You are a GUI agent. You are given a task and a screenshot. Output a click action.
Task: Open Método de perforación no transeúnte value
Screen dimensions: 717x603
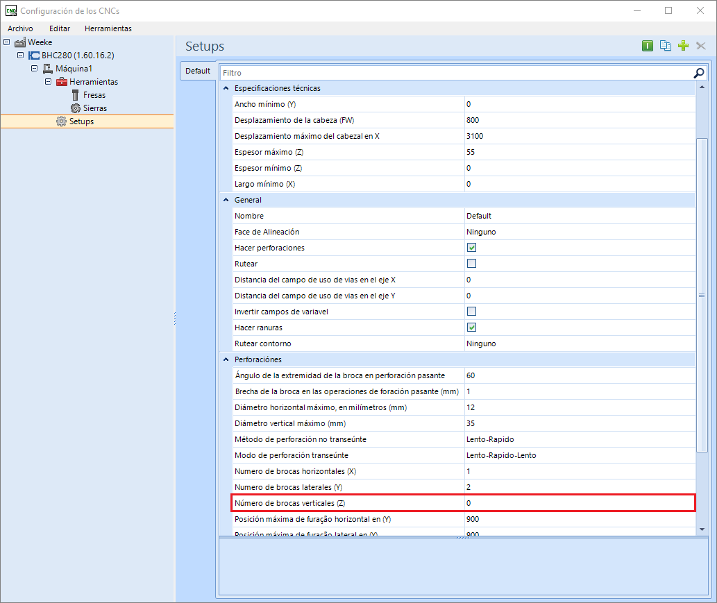coord(580,439)
